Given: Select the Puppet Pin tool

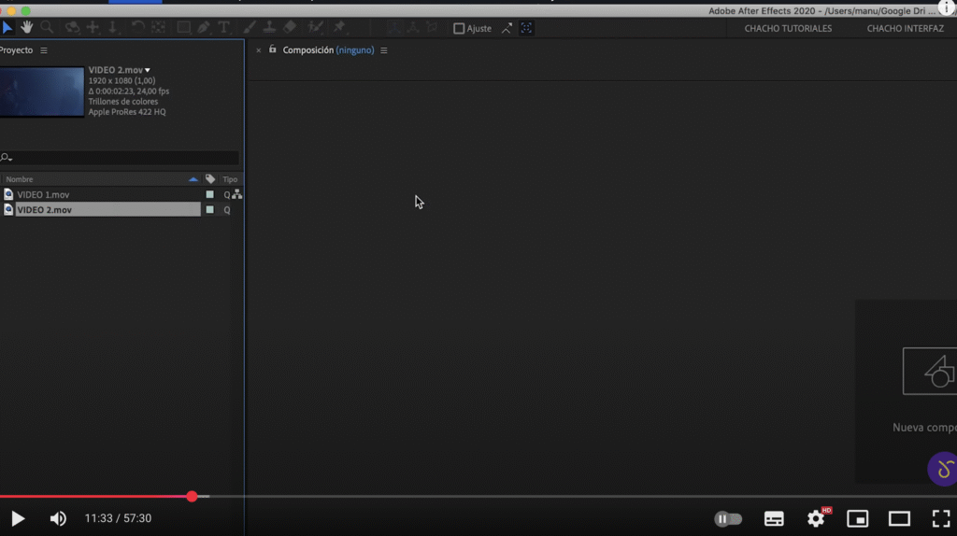Looking at the screenshot, I should point(339,28).
